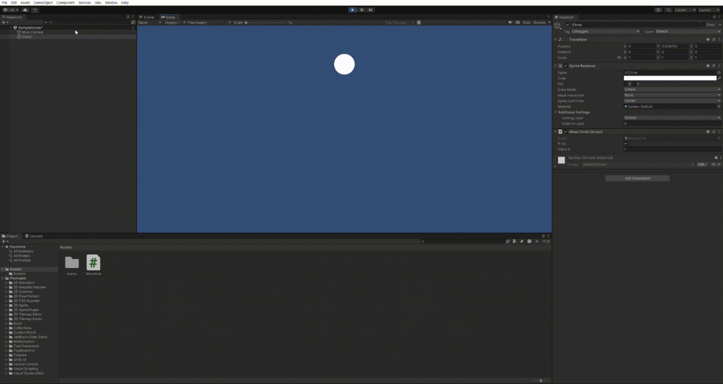
Task: Uncheck the Is Up checkbox
Action: 626,144
